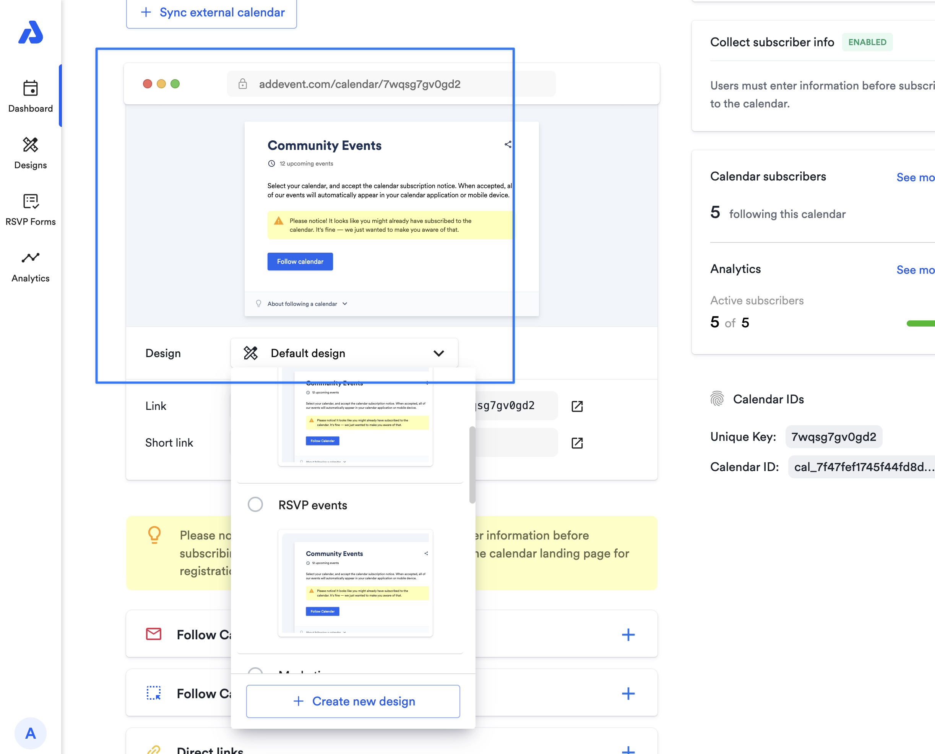The width and height of the screenshot is (935, 754).
Task: Open short link external icon
Action: tap(577, 443)
